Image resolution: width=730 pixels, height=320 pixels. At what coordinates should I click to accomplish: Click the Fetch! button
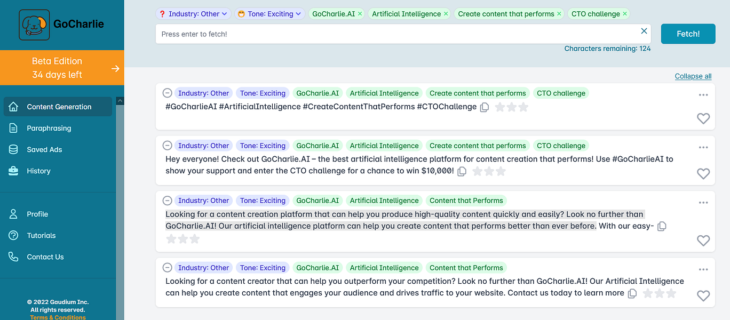pyautogui.click(x=688, y=34)
